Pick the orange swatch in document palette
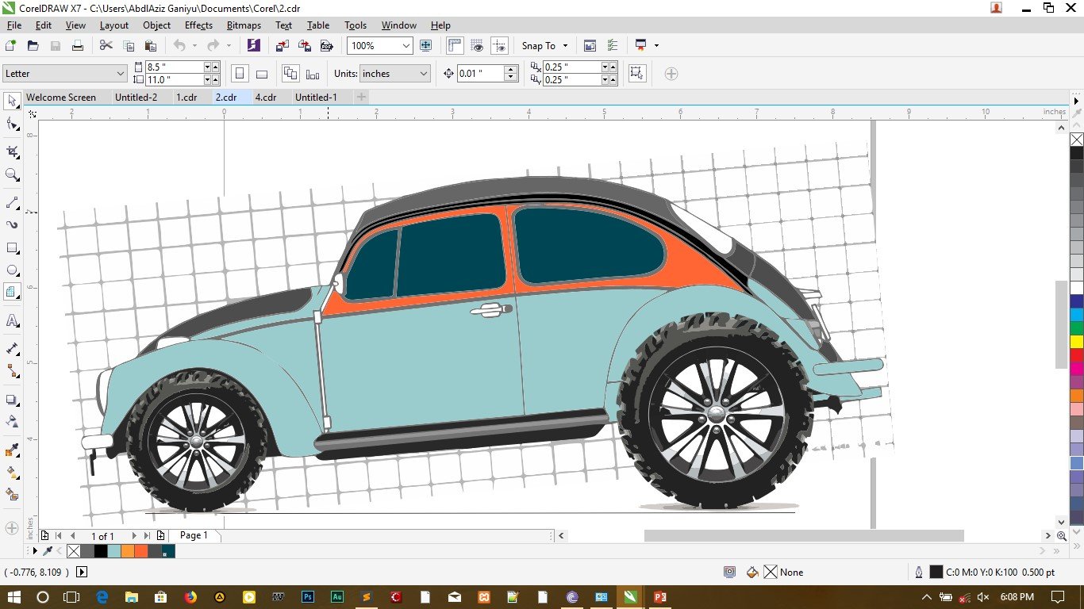Screen dimensions: 1084x609 (128, 550)
